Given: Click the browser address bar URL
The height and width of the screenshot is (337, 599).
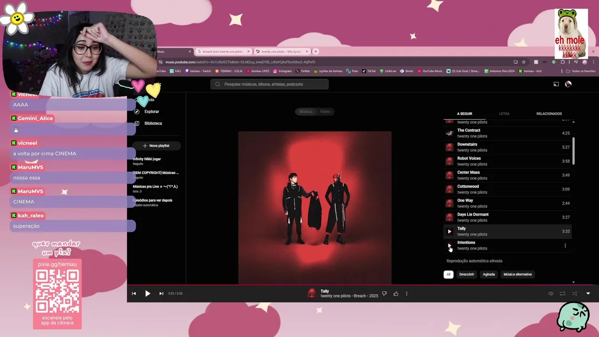Looking at the screenshot, I should (x=240, y=62).
